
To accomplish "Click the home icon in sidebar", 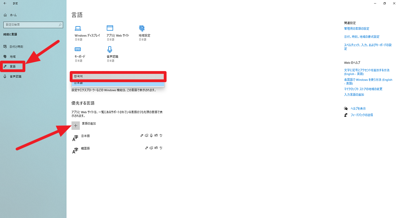I will click(5, 15).
